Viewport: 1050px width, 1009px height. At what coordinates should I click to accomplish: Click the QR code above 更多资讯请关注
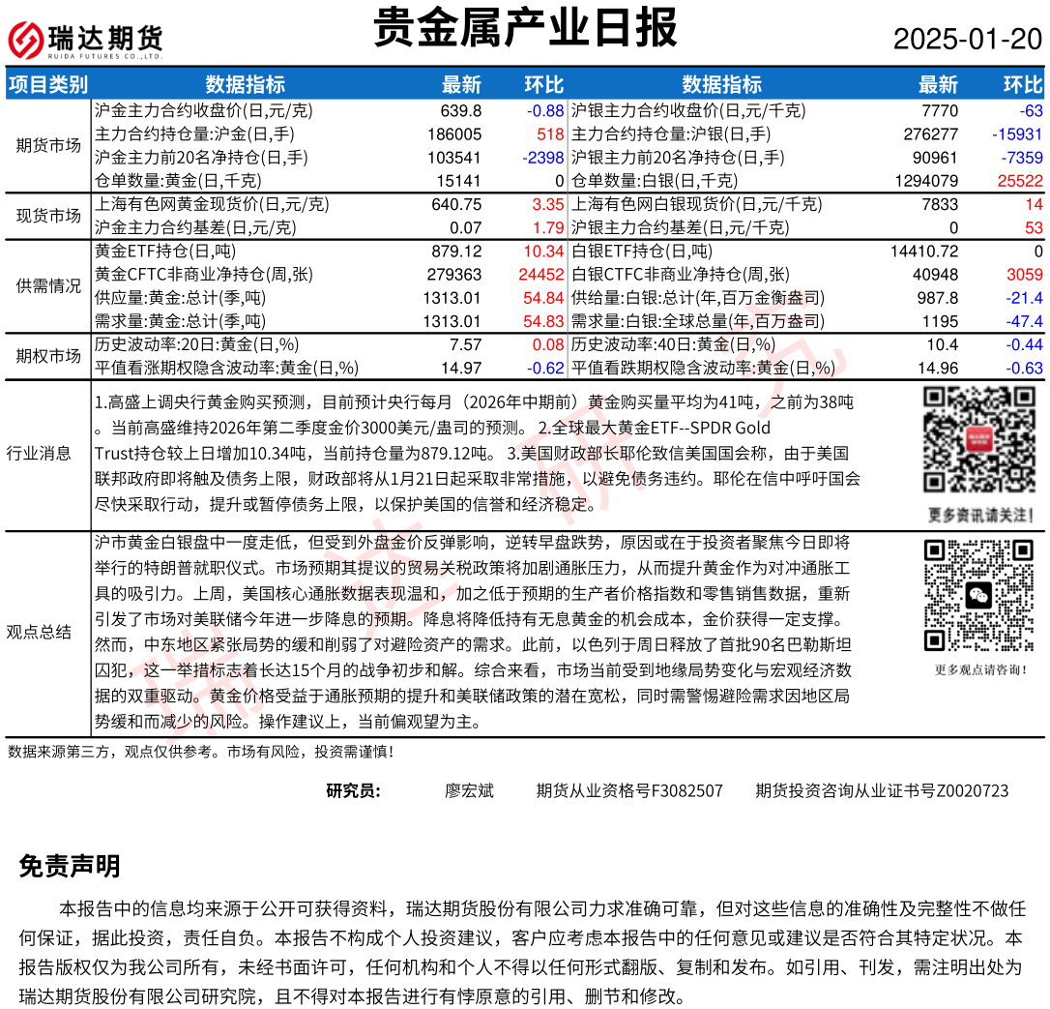(978, 442)
